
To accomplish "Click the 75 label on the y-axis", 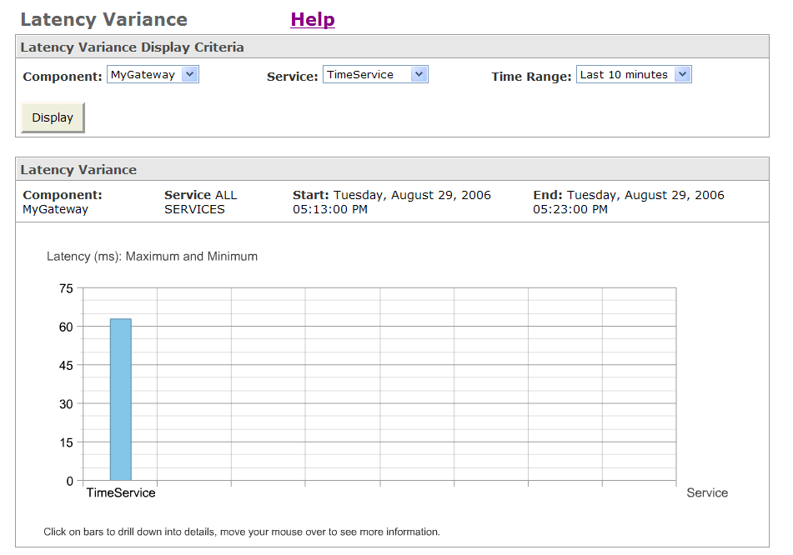I will click(66, 288).
